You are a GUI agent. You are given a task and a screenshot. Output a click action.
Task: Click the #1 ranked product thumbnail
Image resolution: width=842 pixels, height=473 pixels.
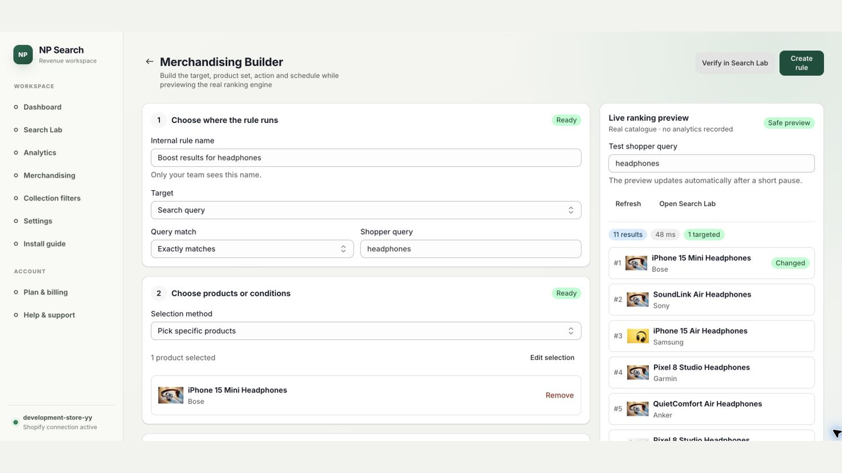point(636,263)
